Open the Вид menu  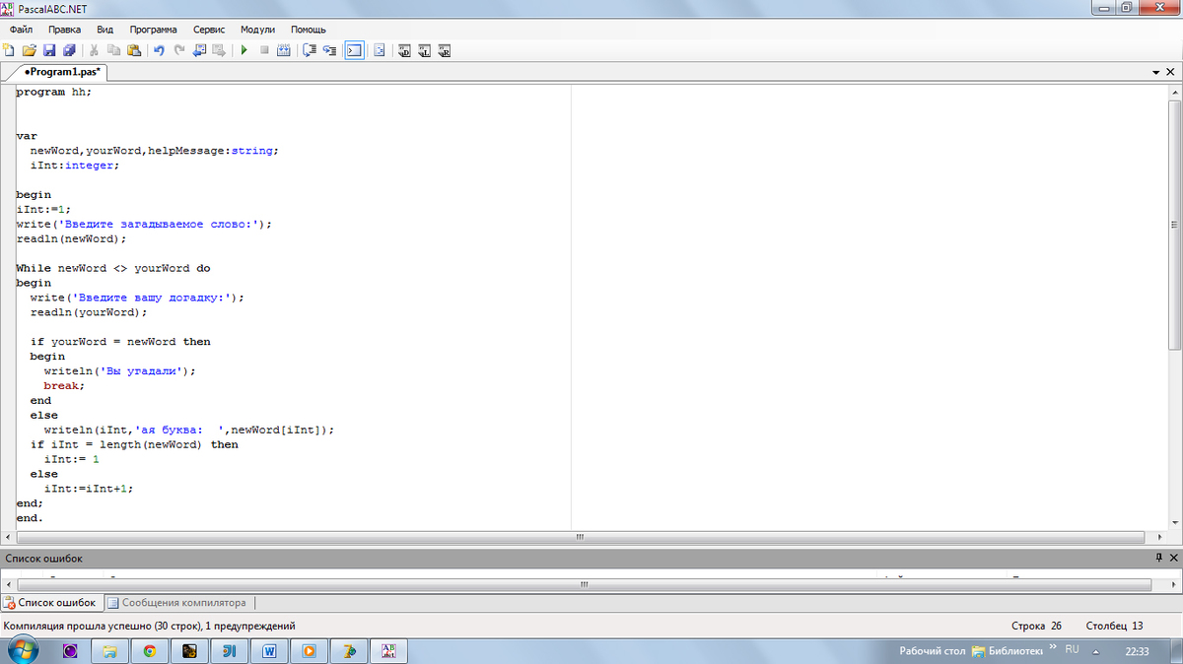click(x=104, y=30)
